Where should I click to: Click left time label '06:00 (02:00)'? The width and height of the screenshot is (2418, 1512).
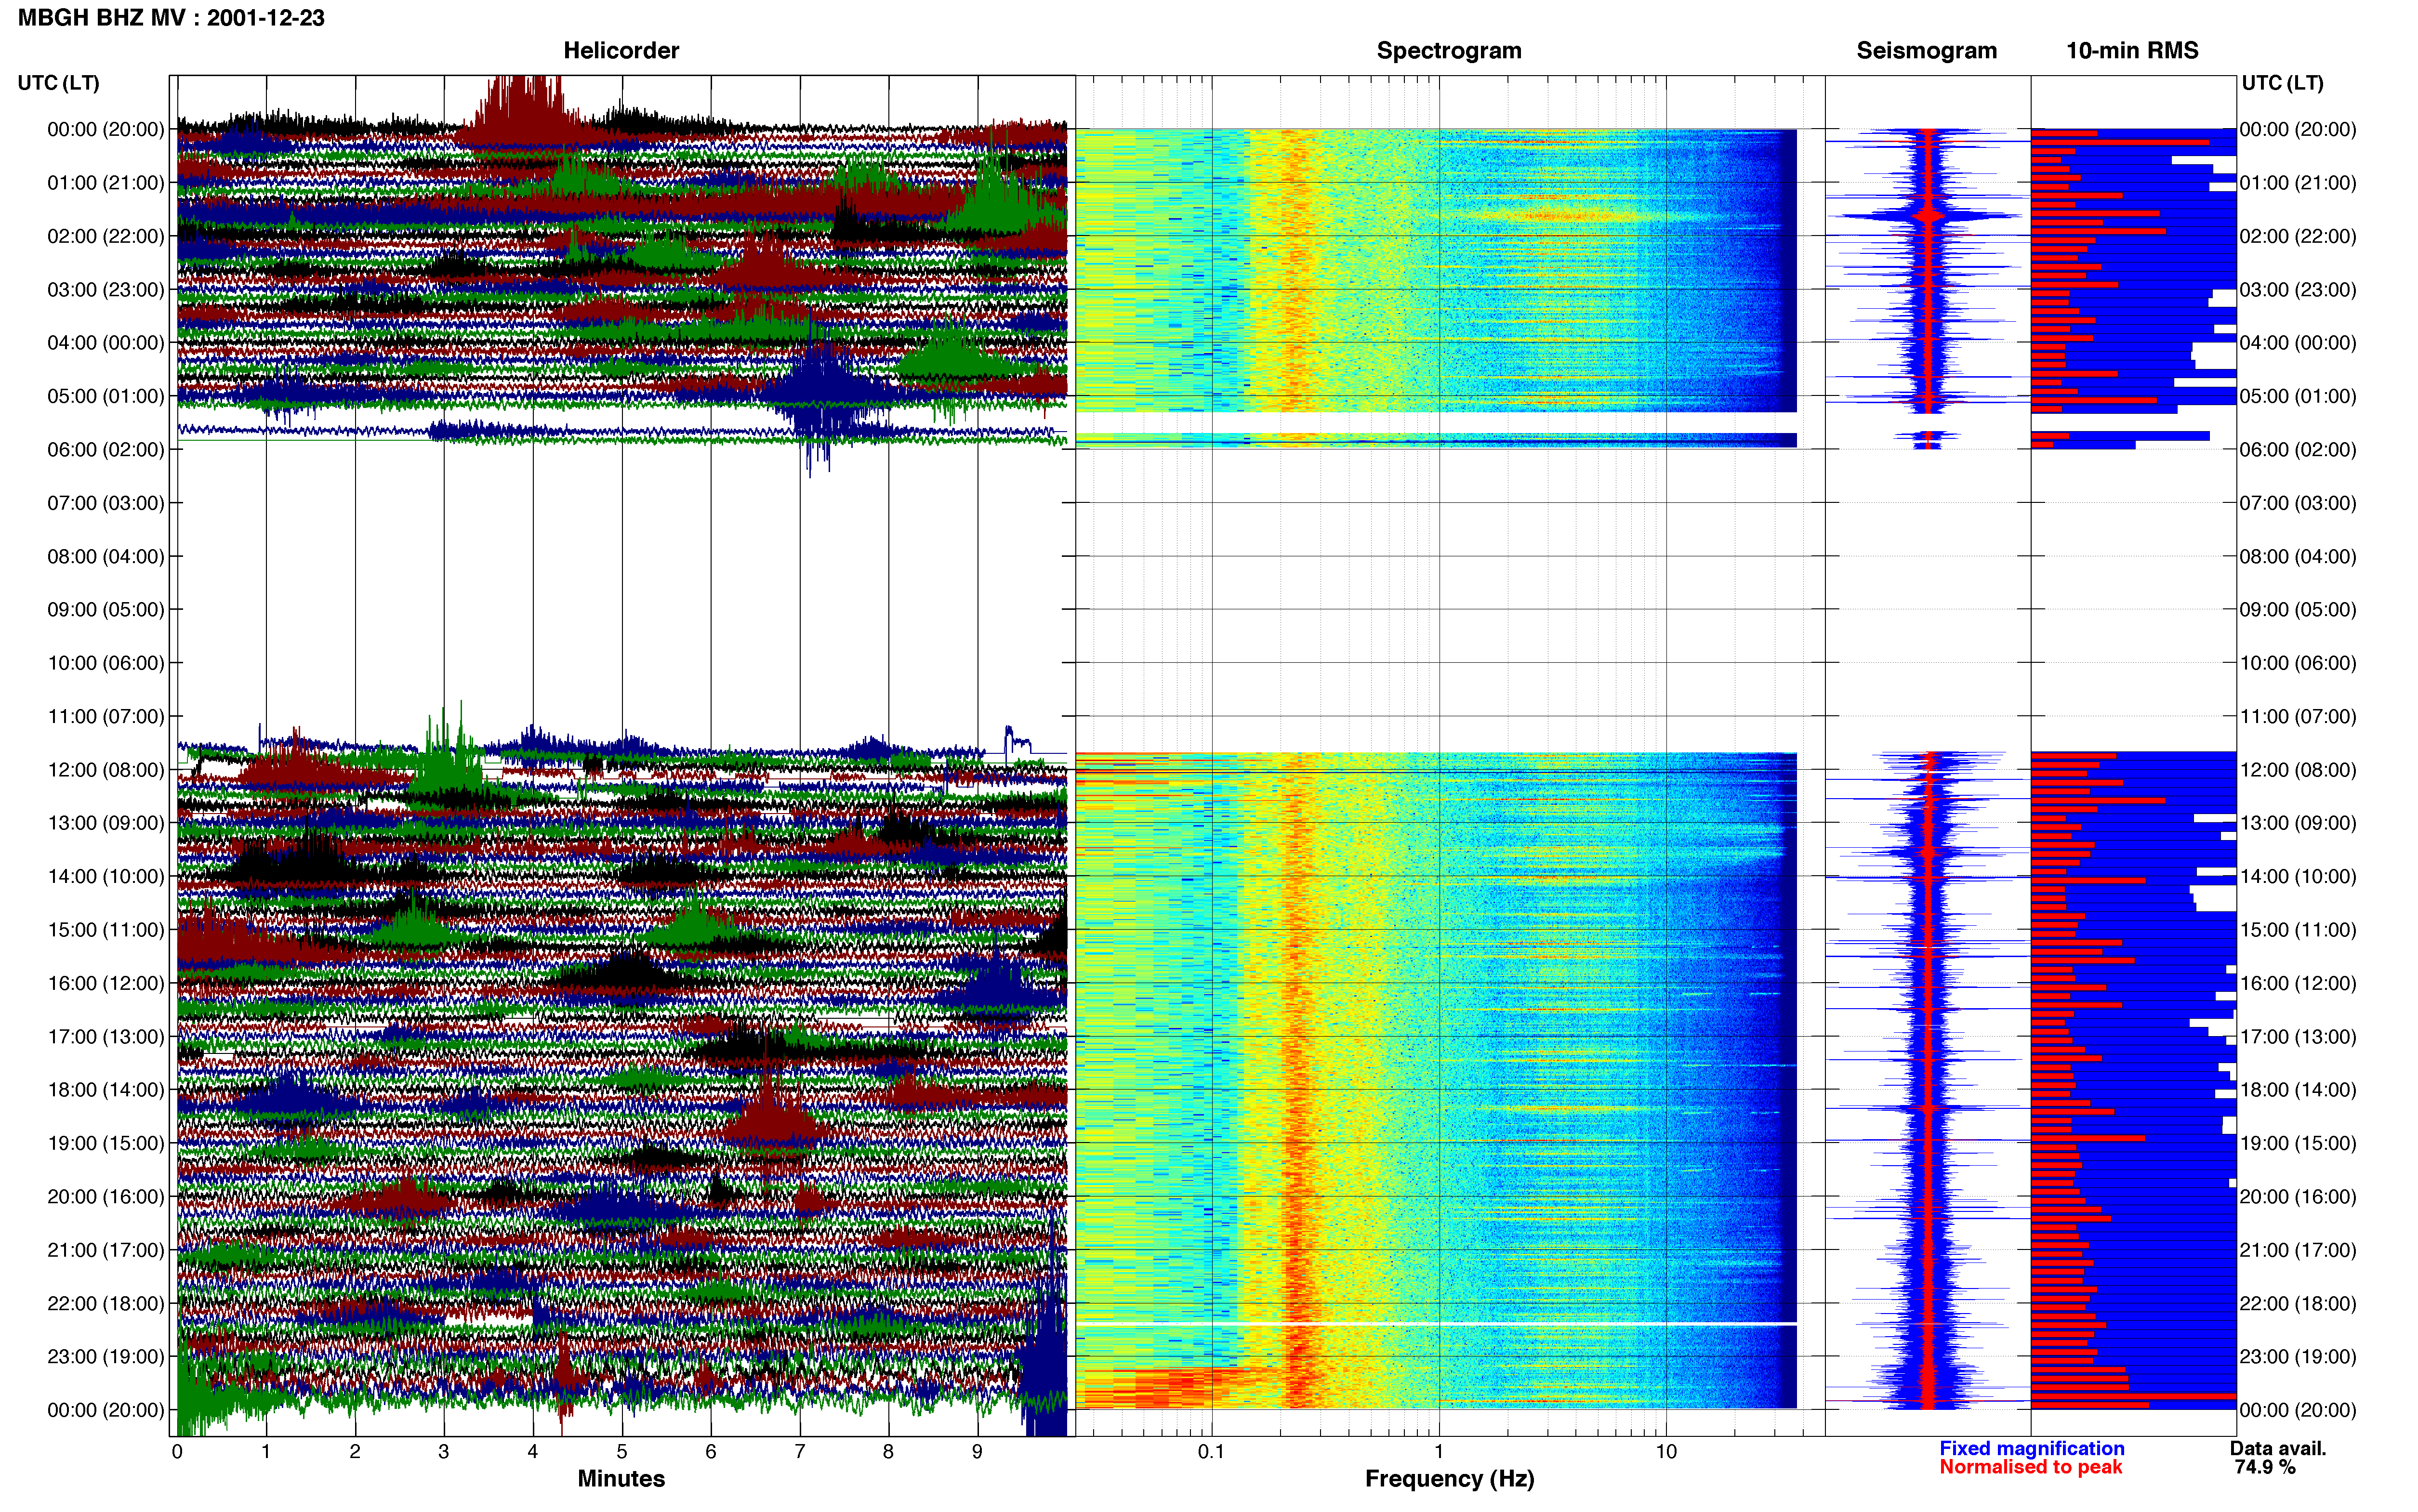[106, 449]
